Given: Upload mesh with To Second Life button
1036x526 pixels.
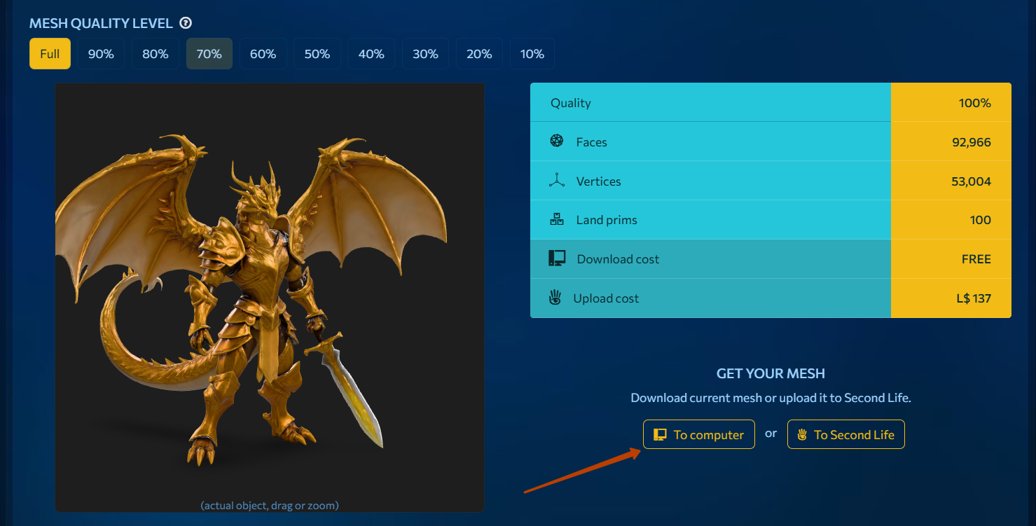Looking at the screenshot, I should (x=845, y=434).
